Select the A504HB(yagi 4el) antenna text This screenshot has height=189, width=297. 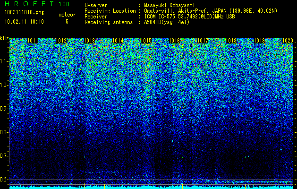(x=167, y=22)
